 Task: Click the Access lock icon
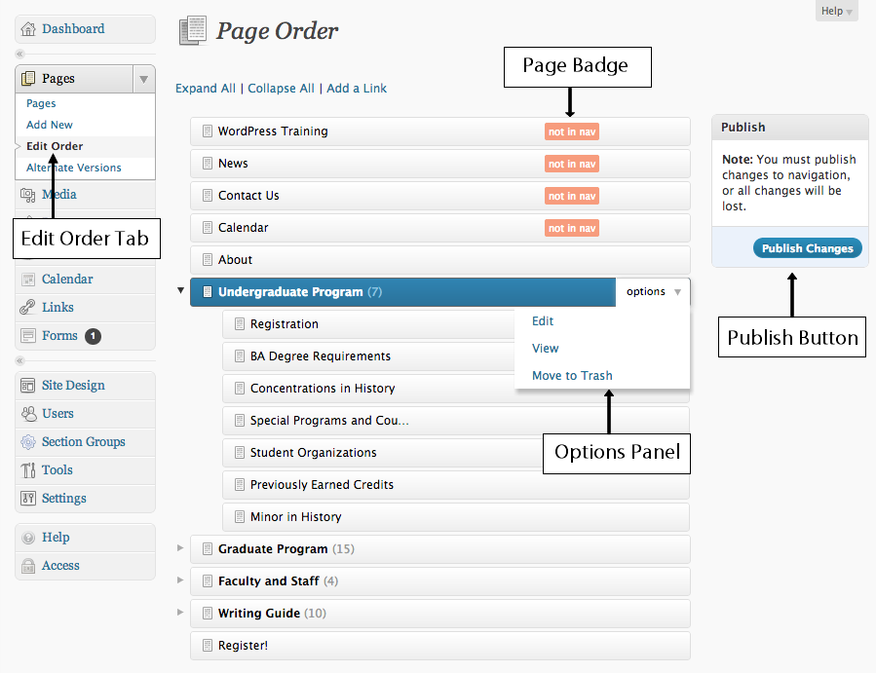[x=28, y=566]
